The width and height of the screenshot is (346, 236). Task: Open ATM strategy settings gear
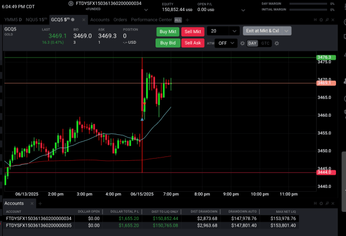point(242,44)
